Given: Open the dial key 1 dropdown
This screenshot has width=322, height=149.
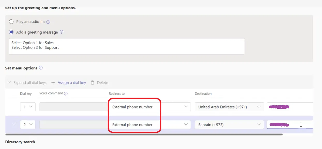Looking at the screenshot, I should (28, 107).
